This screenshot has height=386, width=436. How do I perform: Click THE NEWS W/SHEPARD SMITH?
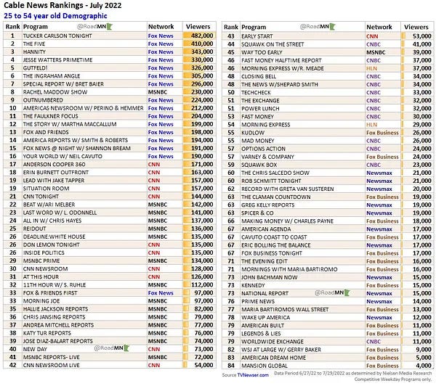[x=280, y=85]
